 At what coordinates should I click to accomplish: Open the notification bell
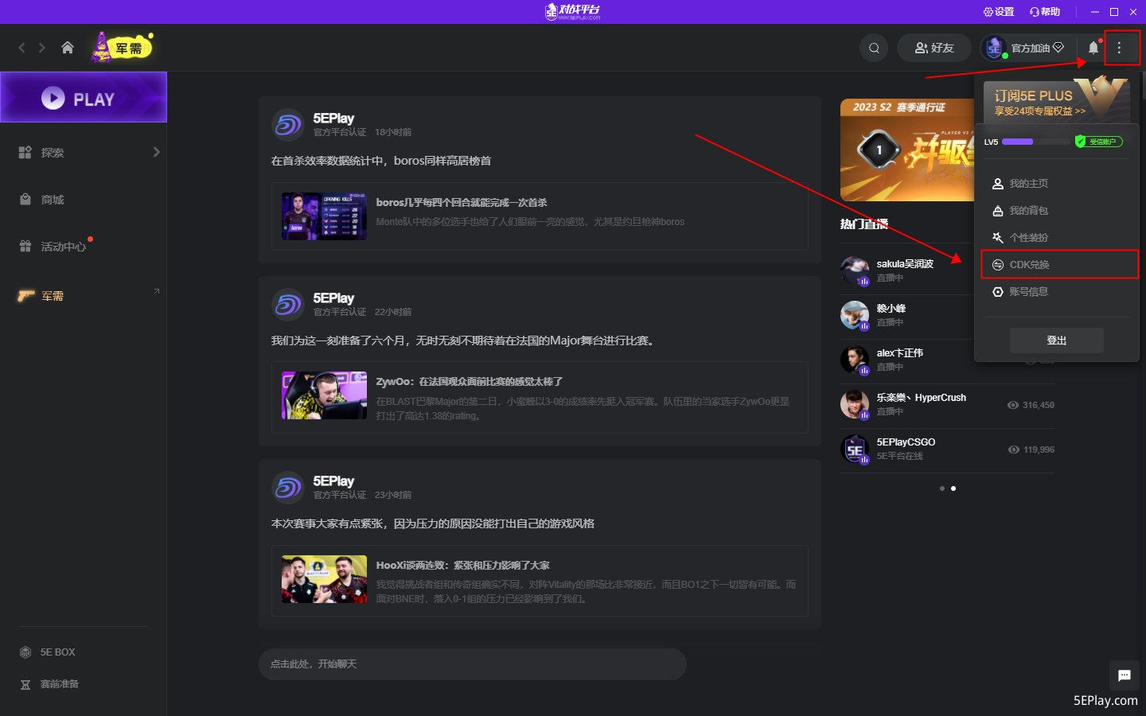[1093, 48]
